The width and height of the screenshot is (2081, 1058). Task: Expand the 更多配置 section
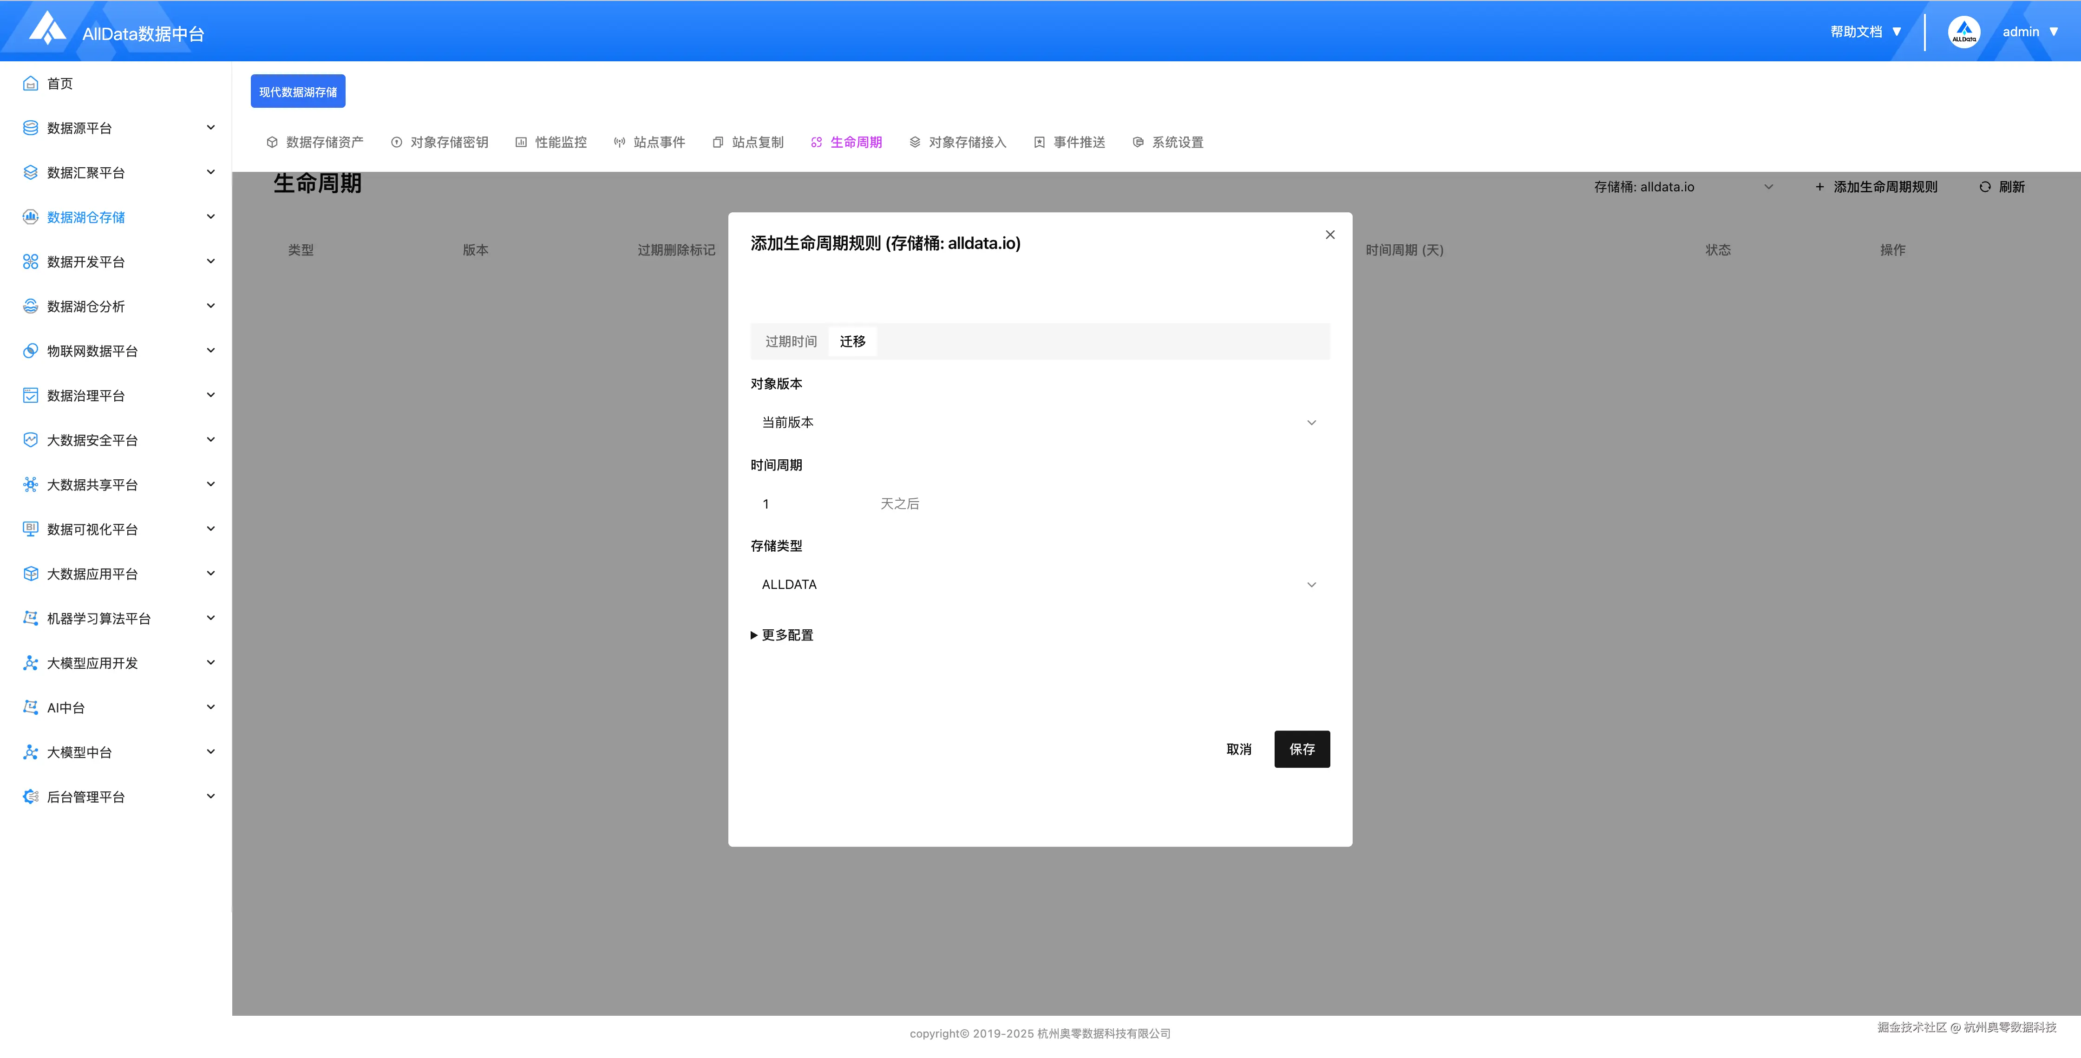(x=781, y=635)
